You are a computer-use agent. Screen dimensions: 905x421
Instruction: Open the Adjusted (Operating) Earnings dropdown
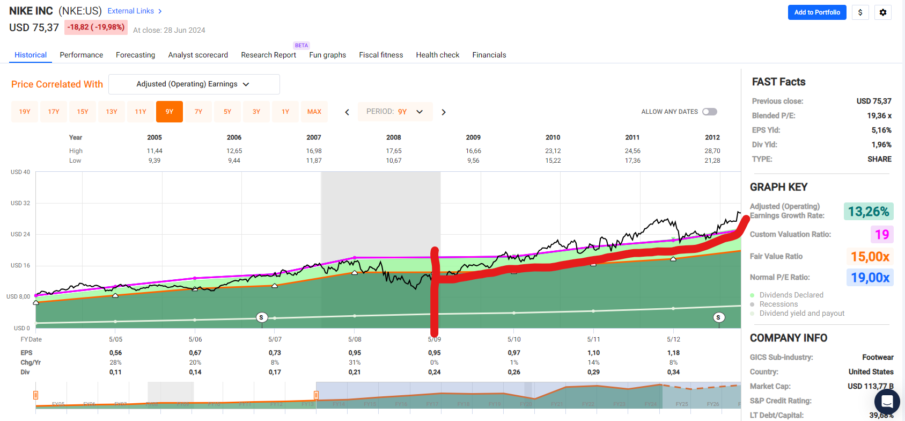point(194,84)
